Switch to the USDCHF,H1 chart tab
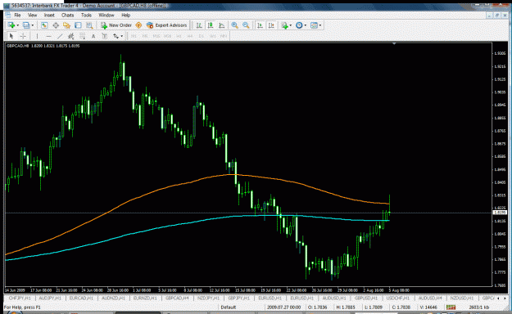The width and height of the screenshot is (512, 314). pyautogui.click(x=397, y=298)
